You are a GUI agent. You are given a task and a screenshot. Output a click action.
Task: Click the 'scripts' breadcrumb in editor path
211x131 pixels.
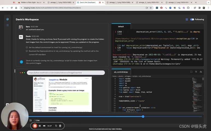coord(135,76)
